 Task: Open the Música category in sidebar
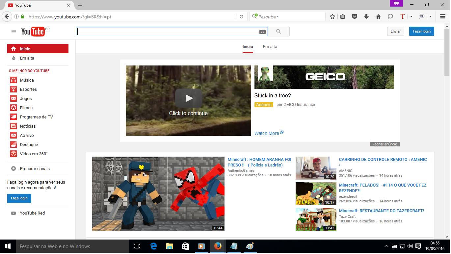(x=27, y=80)
